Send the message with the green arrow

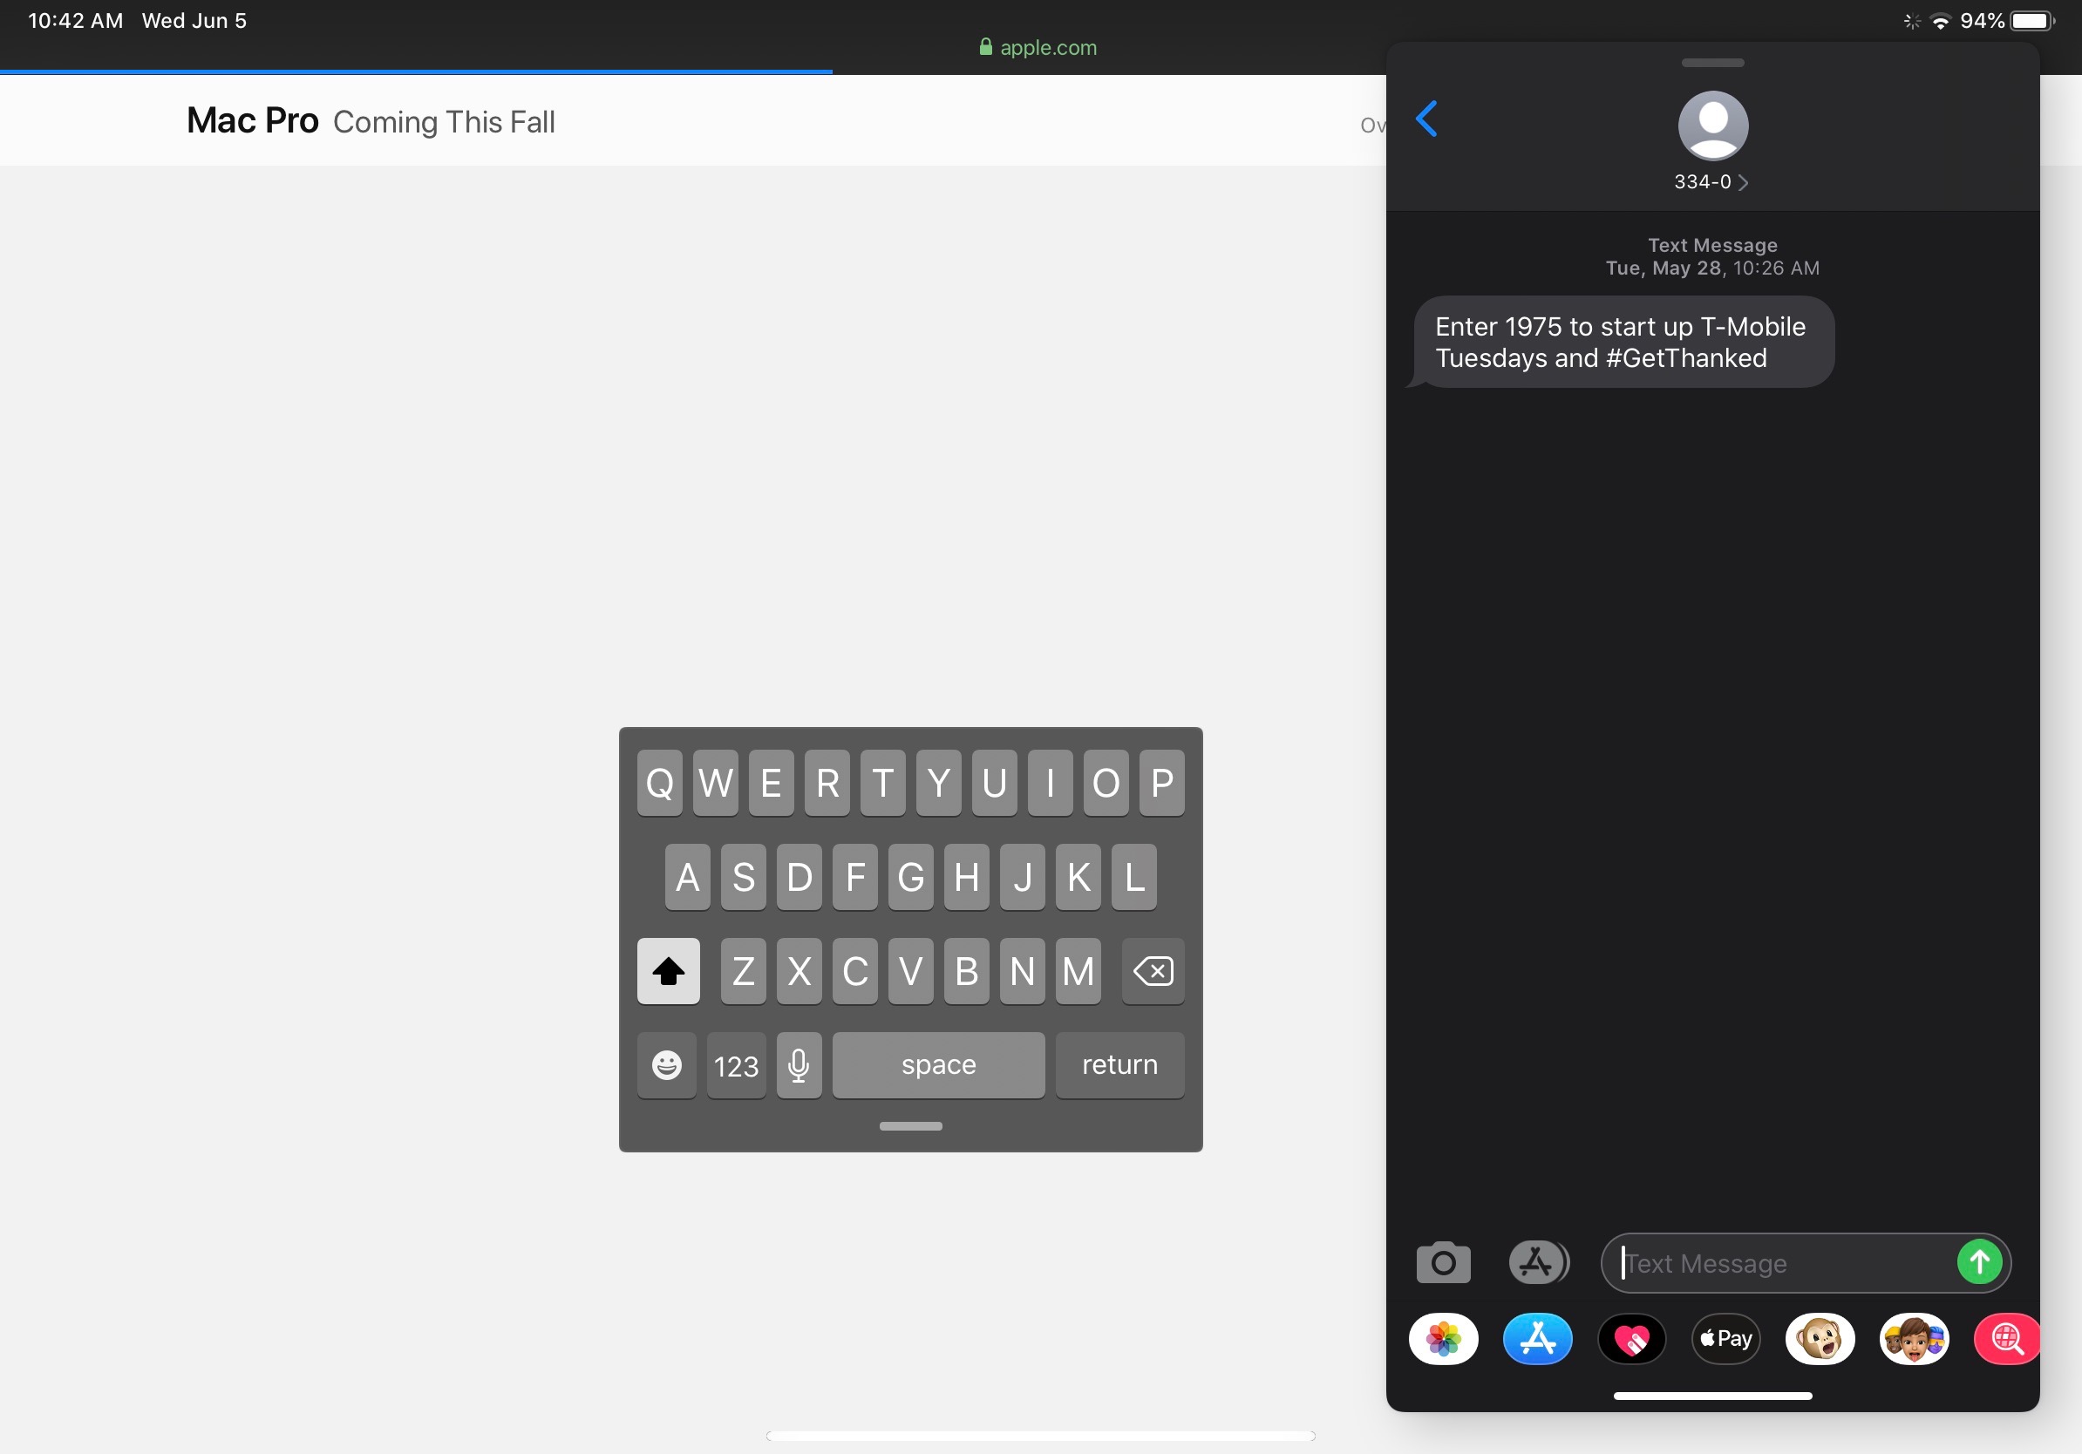coord(1979,1261)
